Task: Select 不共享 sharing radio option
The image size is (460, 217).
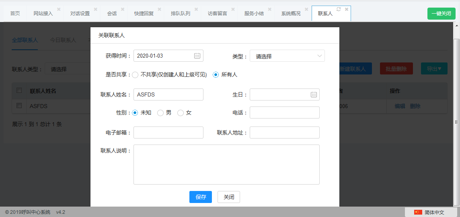Action: click(135, 74)
